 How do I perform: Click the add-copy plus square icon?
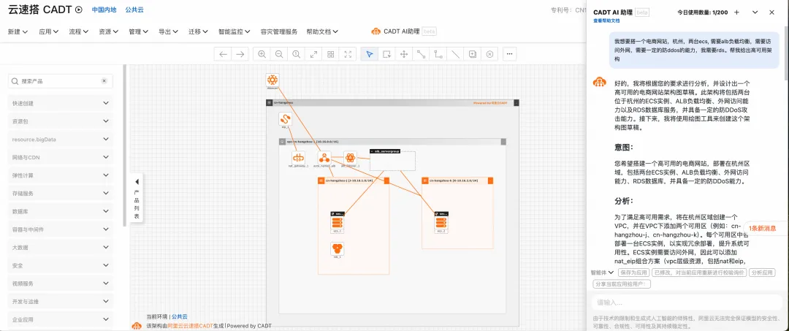pyautogui.click(x=473, y=54)
